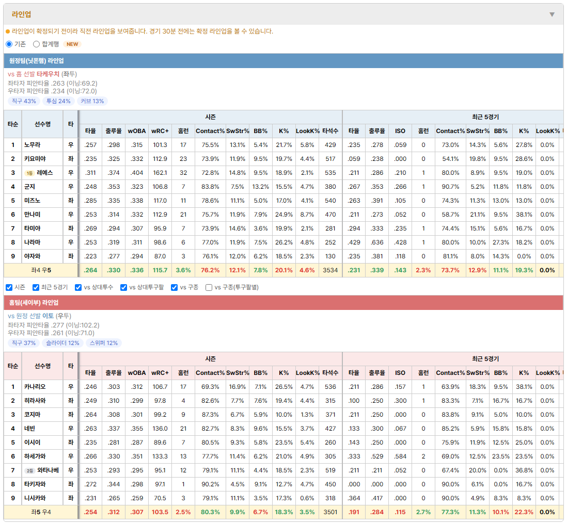Open home starter 타케우치's link
This screenshot has width=567, height=525.
(x=48, y=74)
